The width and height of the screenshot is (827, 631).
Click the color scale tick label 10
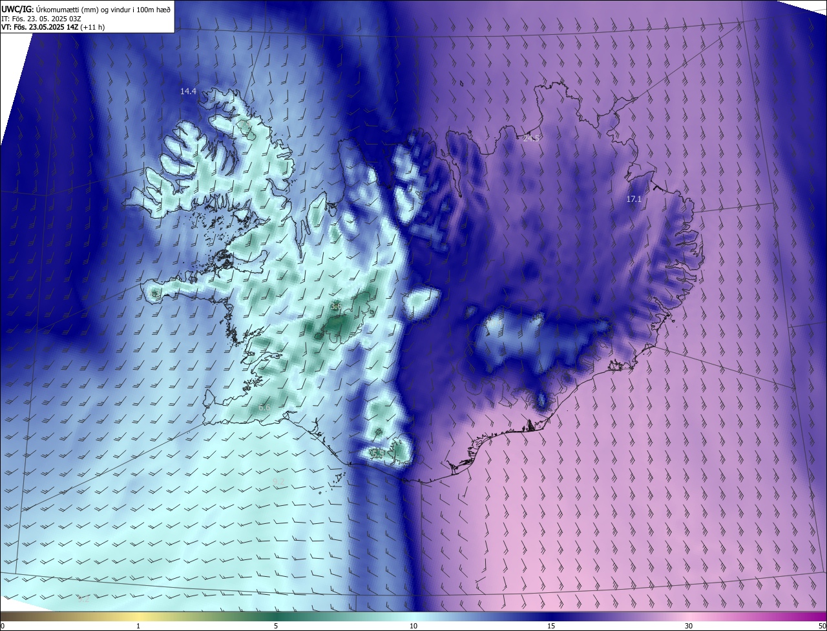(x=413, y=626)
